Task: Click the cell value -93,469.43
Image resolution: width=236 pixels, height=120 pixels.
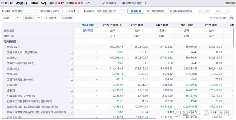Action: click(191, 85)
